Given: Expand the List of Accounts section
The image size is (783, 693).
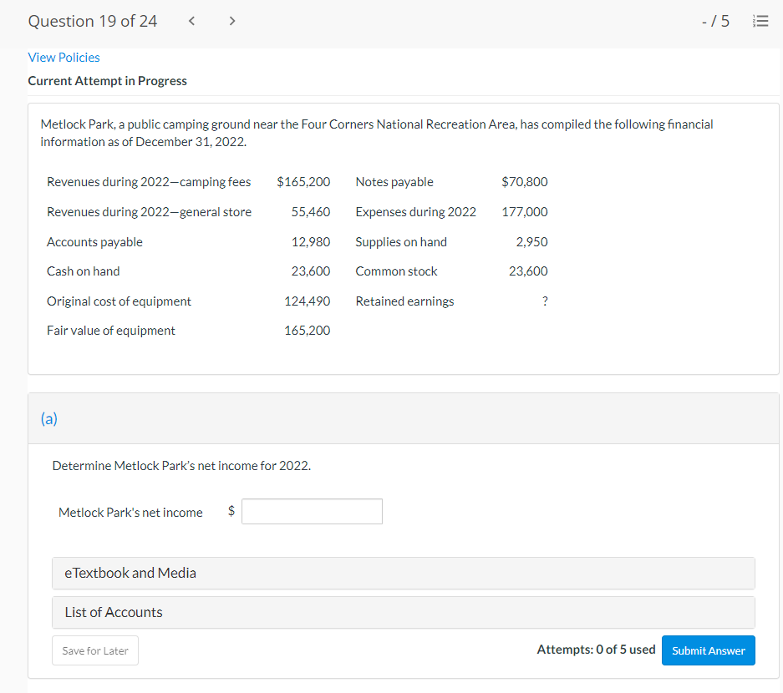Looking at the screenshot, I should click(403, 612).
